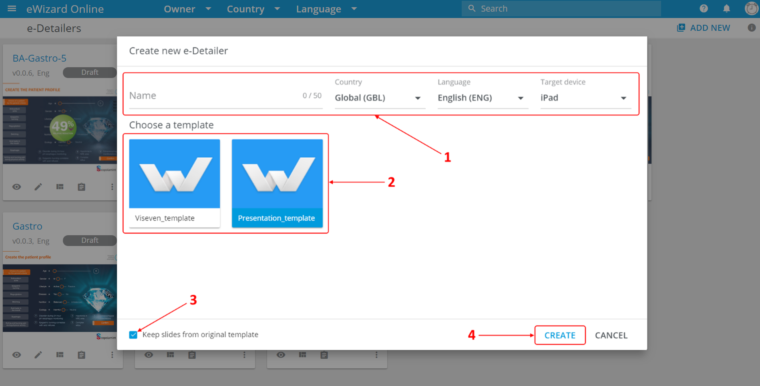The width and height of the screenshot is (760, 386).
Task: Open three-dot menu on BA-Gastro-5 card
Action: tap(112, 187)
